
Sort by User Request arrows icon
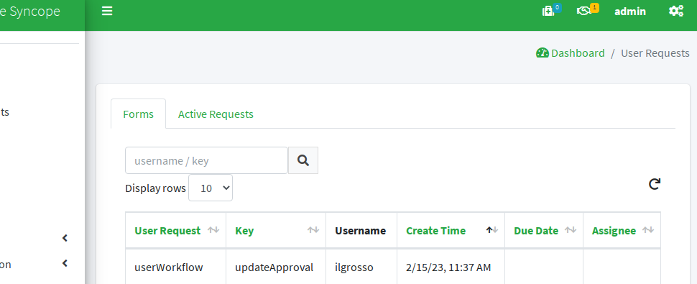coord(213,230)
